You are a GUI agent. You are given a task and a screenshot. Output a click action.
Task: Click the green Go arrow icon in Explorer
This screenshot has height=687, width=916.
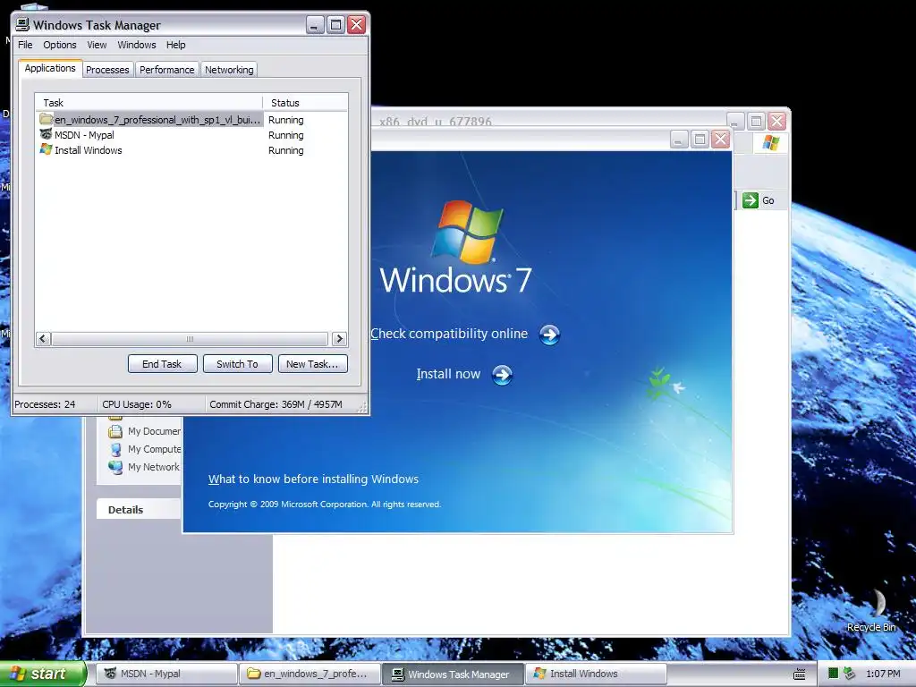(751, 200)
